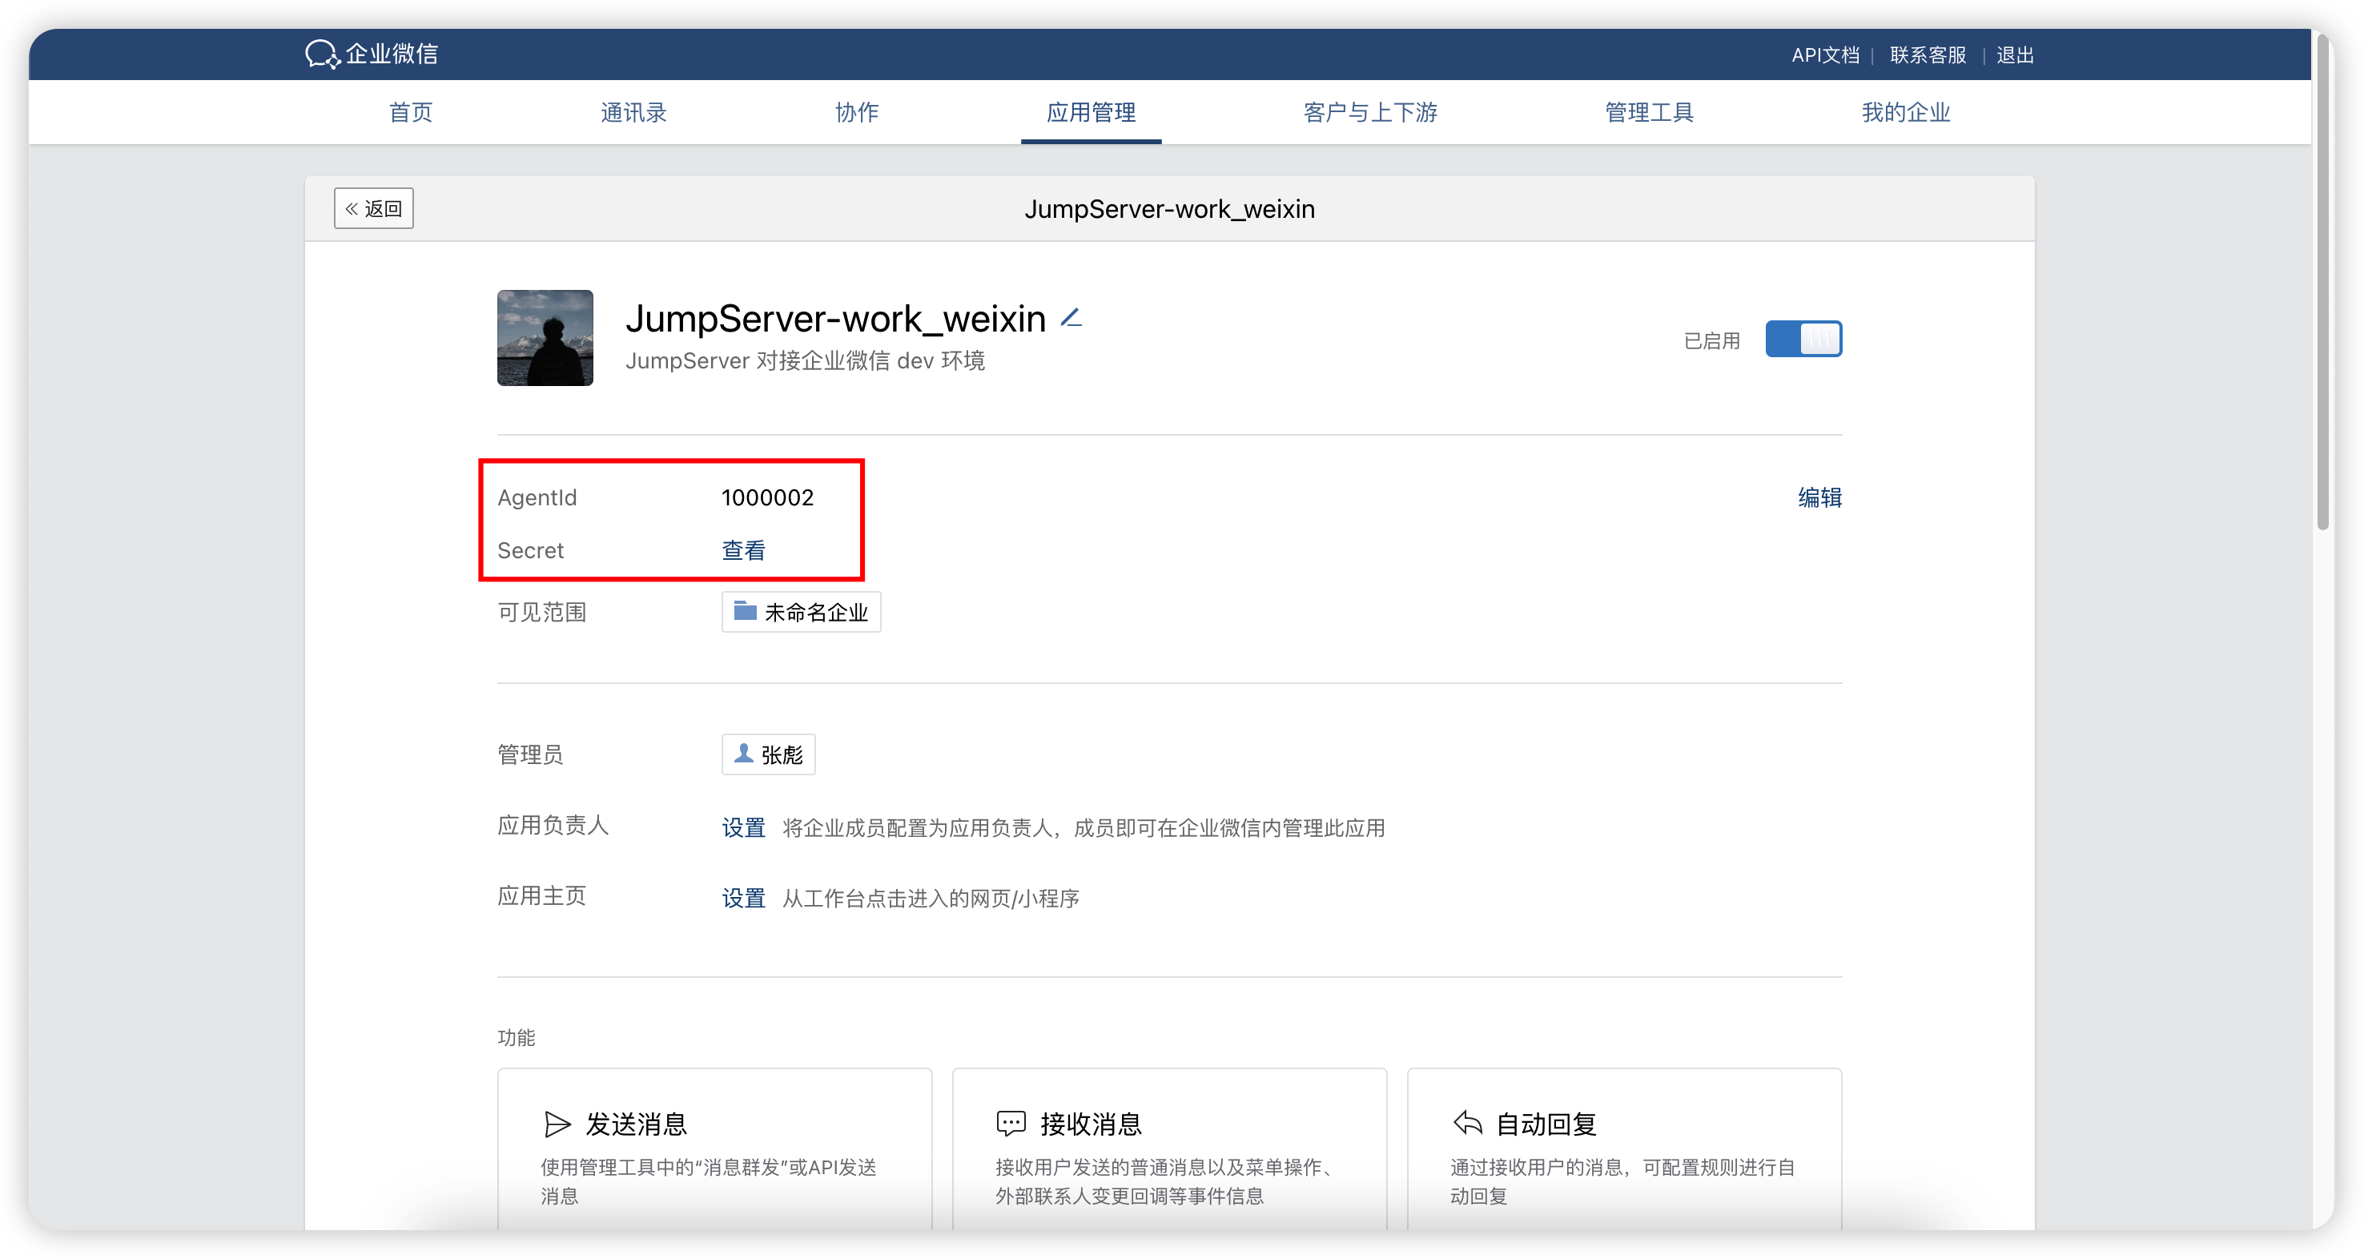Screen dimensions: 2364x1259
Task: Click 设置 for 应用负责人
Action: click(743, 827)
